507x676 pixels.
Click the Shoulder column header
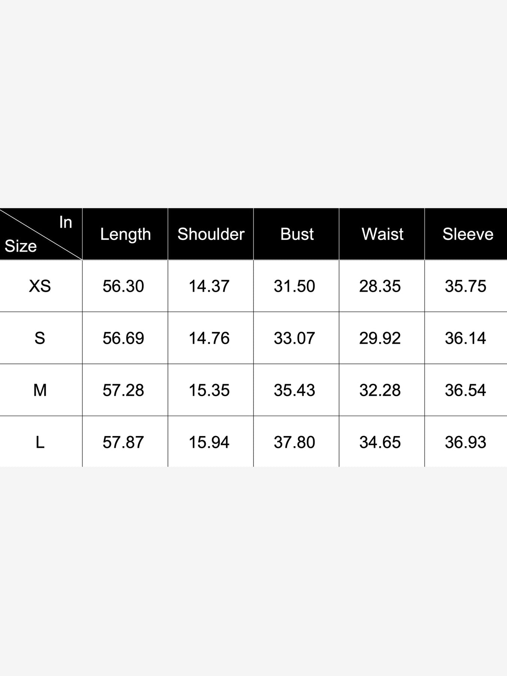coord(211,234)
